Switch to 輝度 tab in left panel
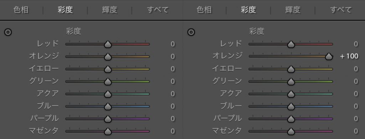The width and height of the screenshot is (365, 139). 110,10
